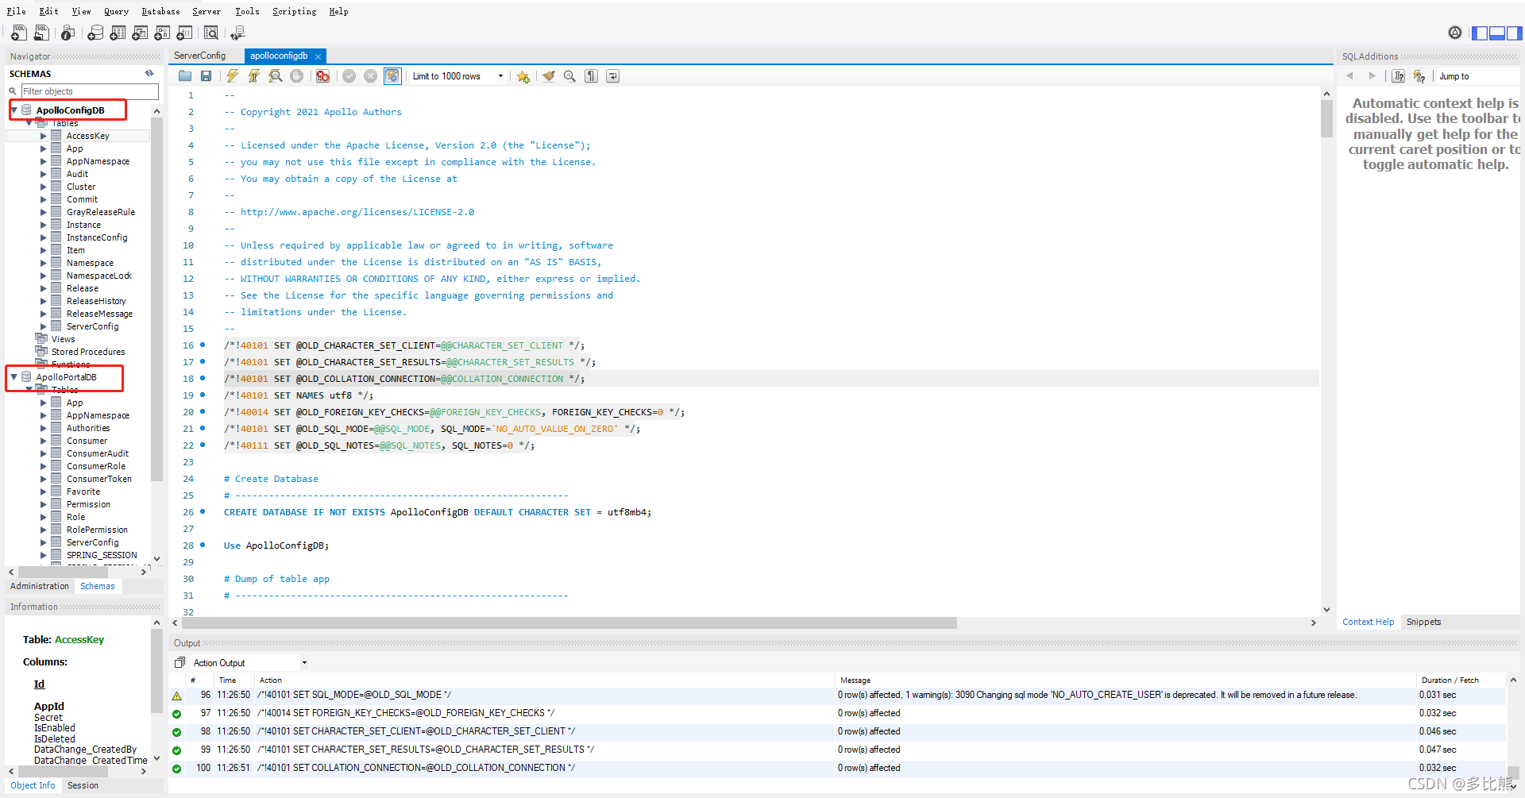Click the editor vertical scrollbar thumb
Image resolution: width=1525 pixels, height=798 pixels.
(1326, 118)
